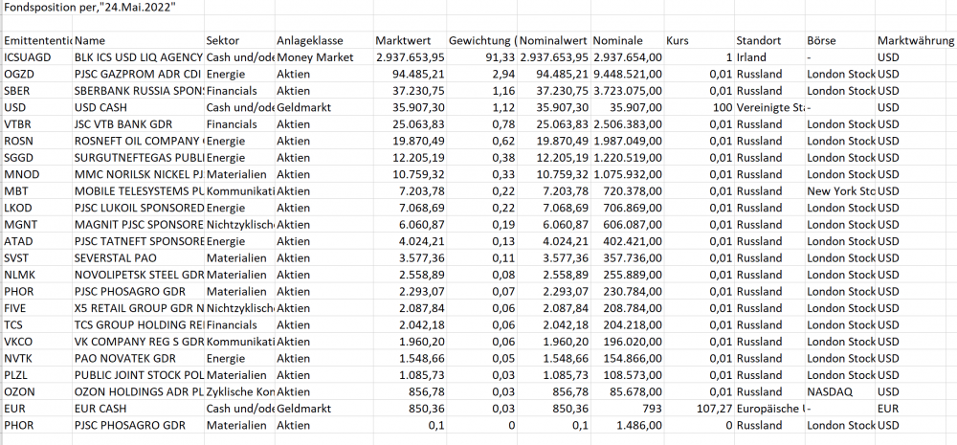Click the New York Stock exchange cell
The image size is (957, 445).
[840, 191]
